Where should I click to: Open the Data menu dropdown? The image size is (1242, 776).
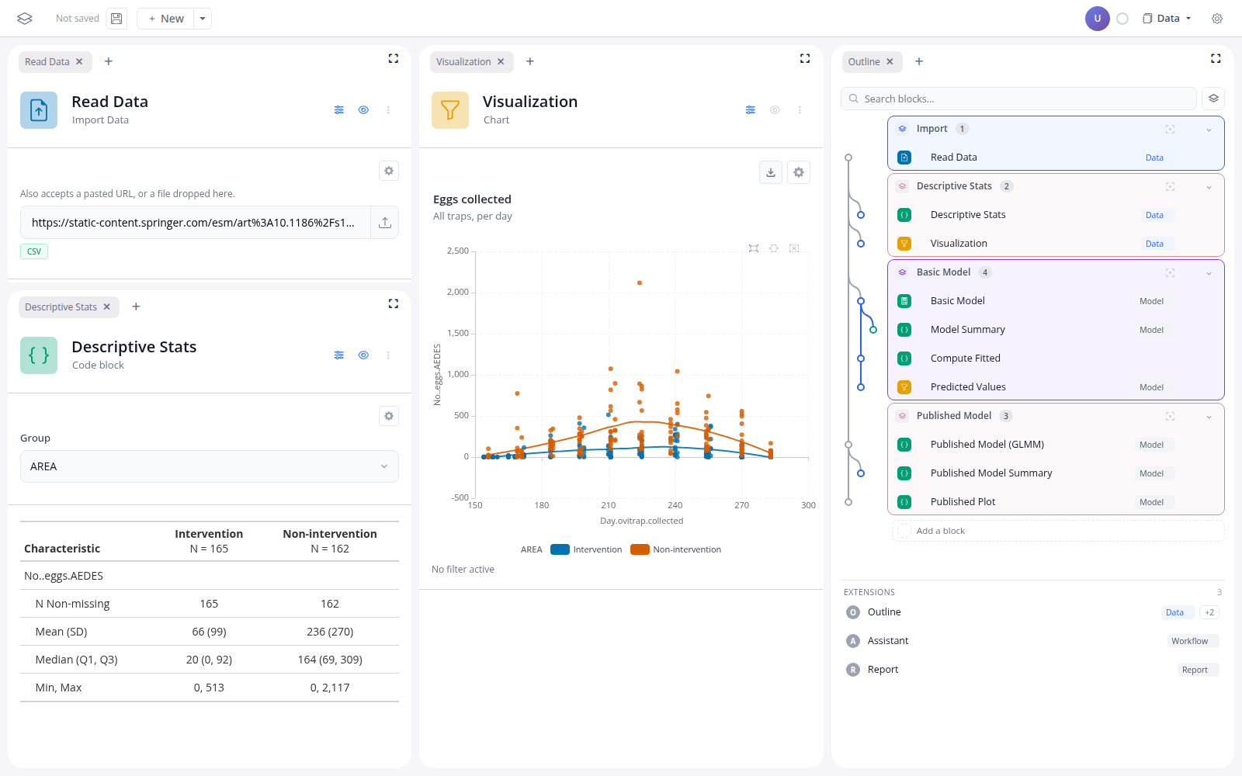coord(1167,19)
